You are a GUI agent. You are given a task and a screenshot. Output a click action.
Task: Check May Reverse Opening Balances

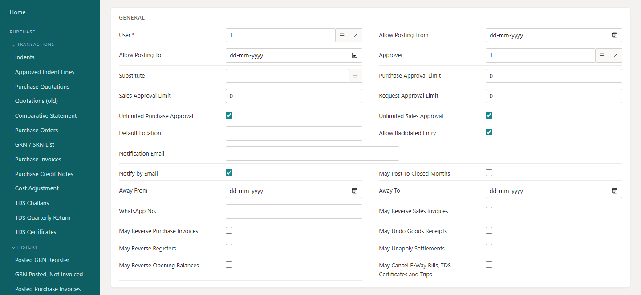point(229,265)
